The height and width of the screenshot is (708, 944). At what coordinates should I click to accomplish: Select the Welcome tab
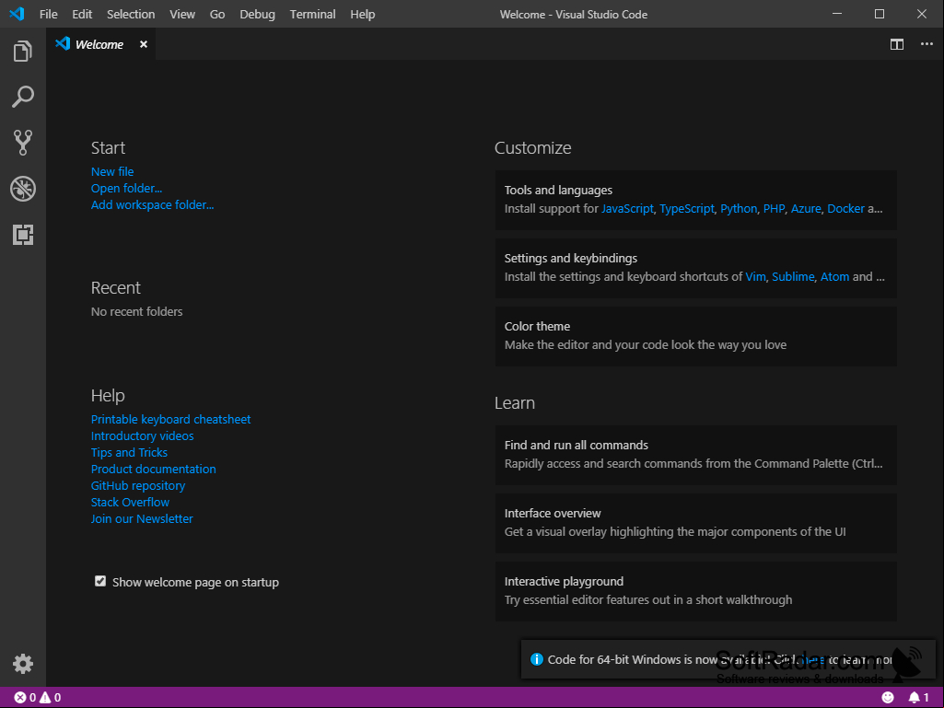click(x=100, y=44)
